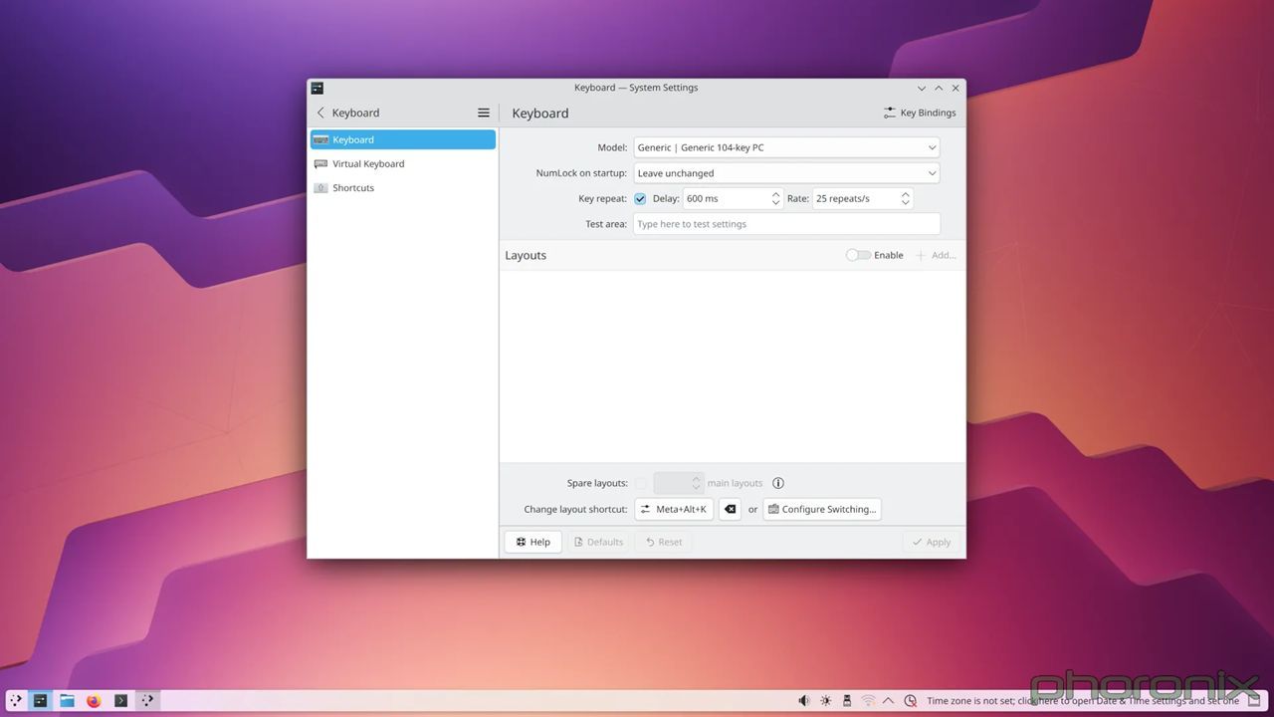This screenshot has height=717, width=1274.
Task: Enable the Layouts toggle switch
Action: (x=856, y=255)
